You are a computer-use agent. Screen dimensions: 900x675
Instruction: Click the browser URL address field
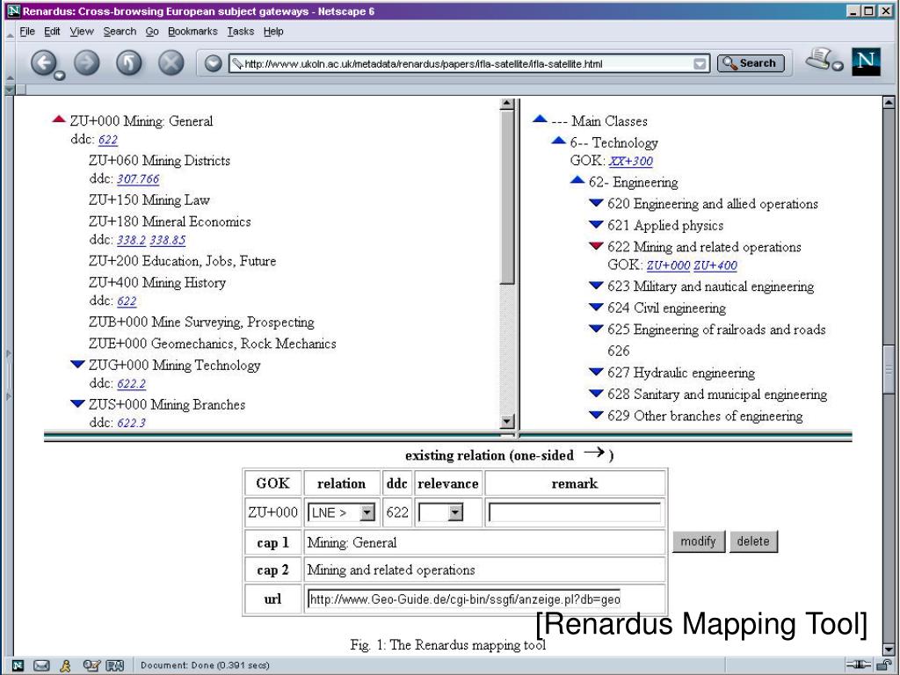pyautogui.click(x=468, y=63)
